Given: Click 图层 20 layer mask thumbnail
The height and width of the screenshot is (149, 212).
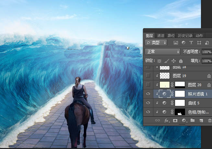Looking at the screenshot, I should click(x=180, y=85).
